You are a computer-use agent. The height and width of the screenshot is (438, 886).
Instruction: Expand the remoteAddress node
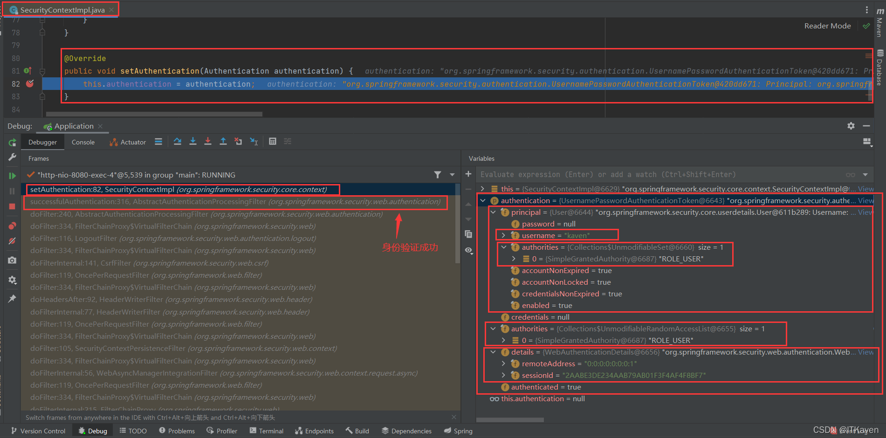(x=503, y=363)
